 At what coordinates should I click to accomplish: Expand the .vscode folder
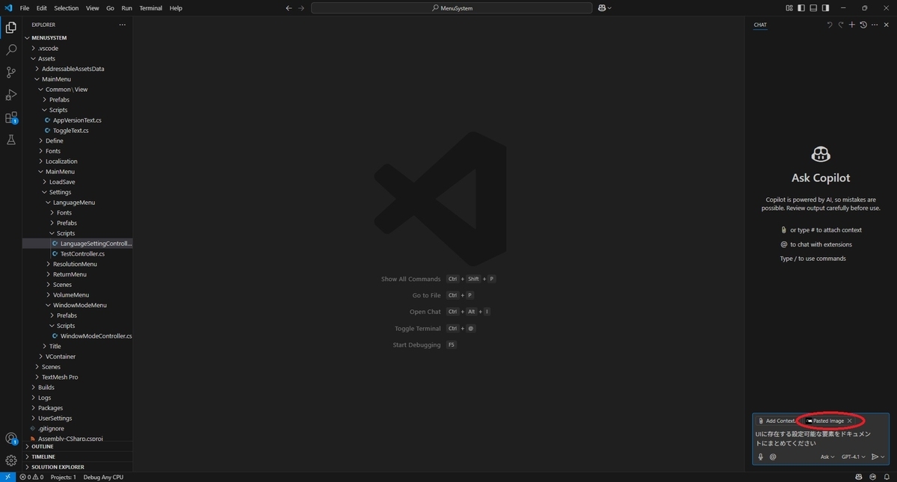click(78, 48)
